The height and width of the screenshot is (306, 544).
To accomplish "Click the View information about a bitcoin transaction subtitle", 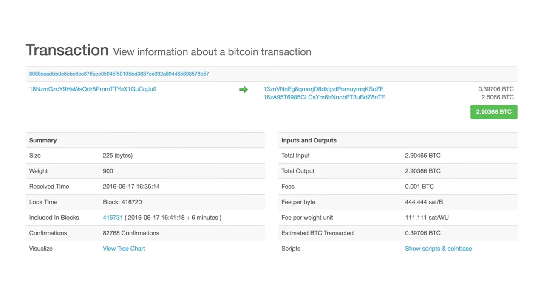I will tap(212, 52).
